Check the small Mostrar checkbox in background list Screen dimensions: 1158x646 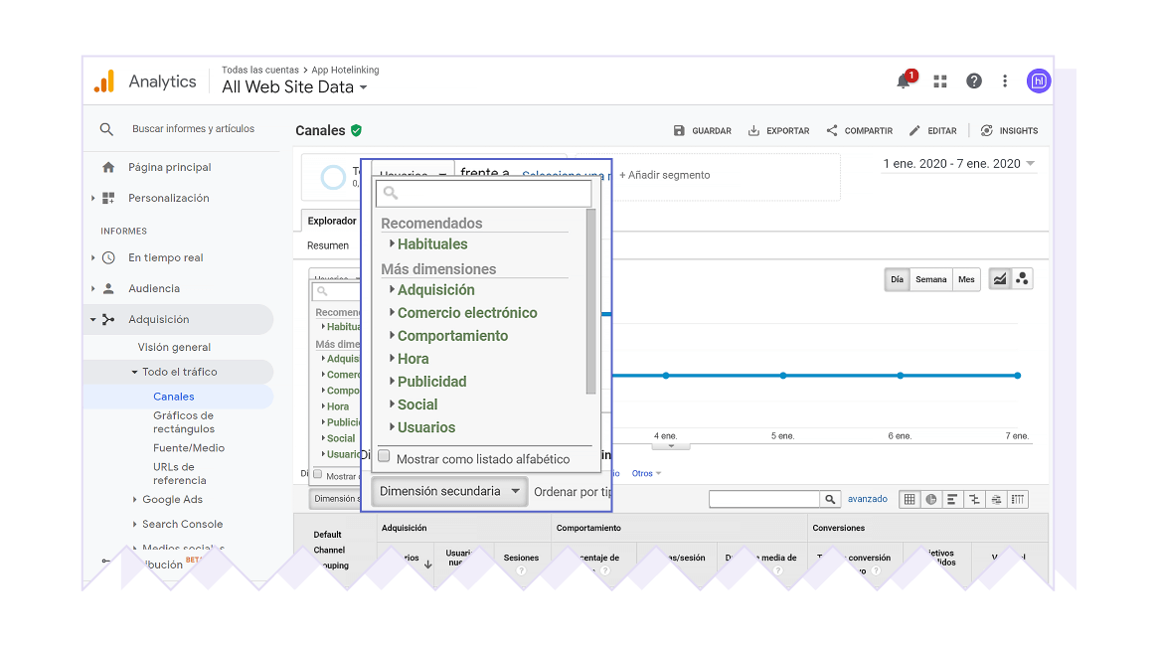(317, 475)
